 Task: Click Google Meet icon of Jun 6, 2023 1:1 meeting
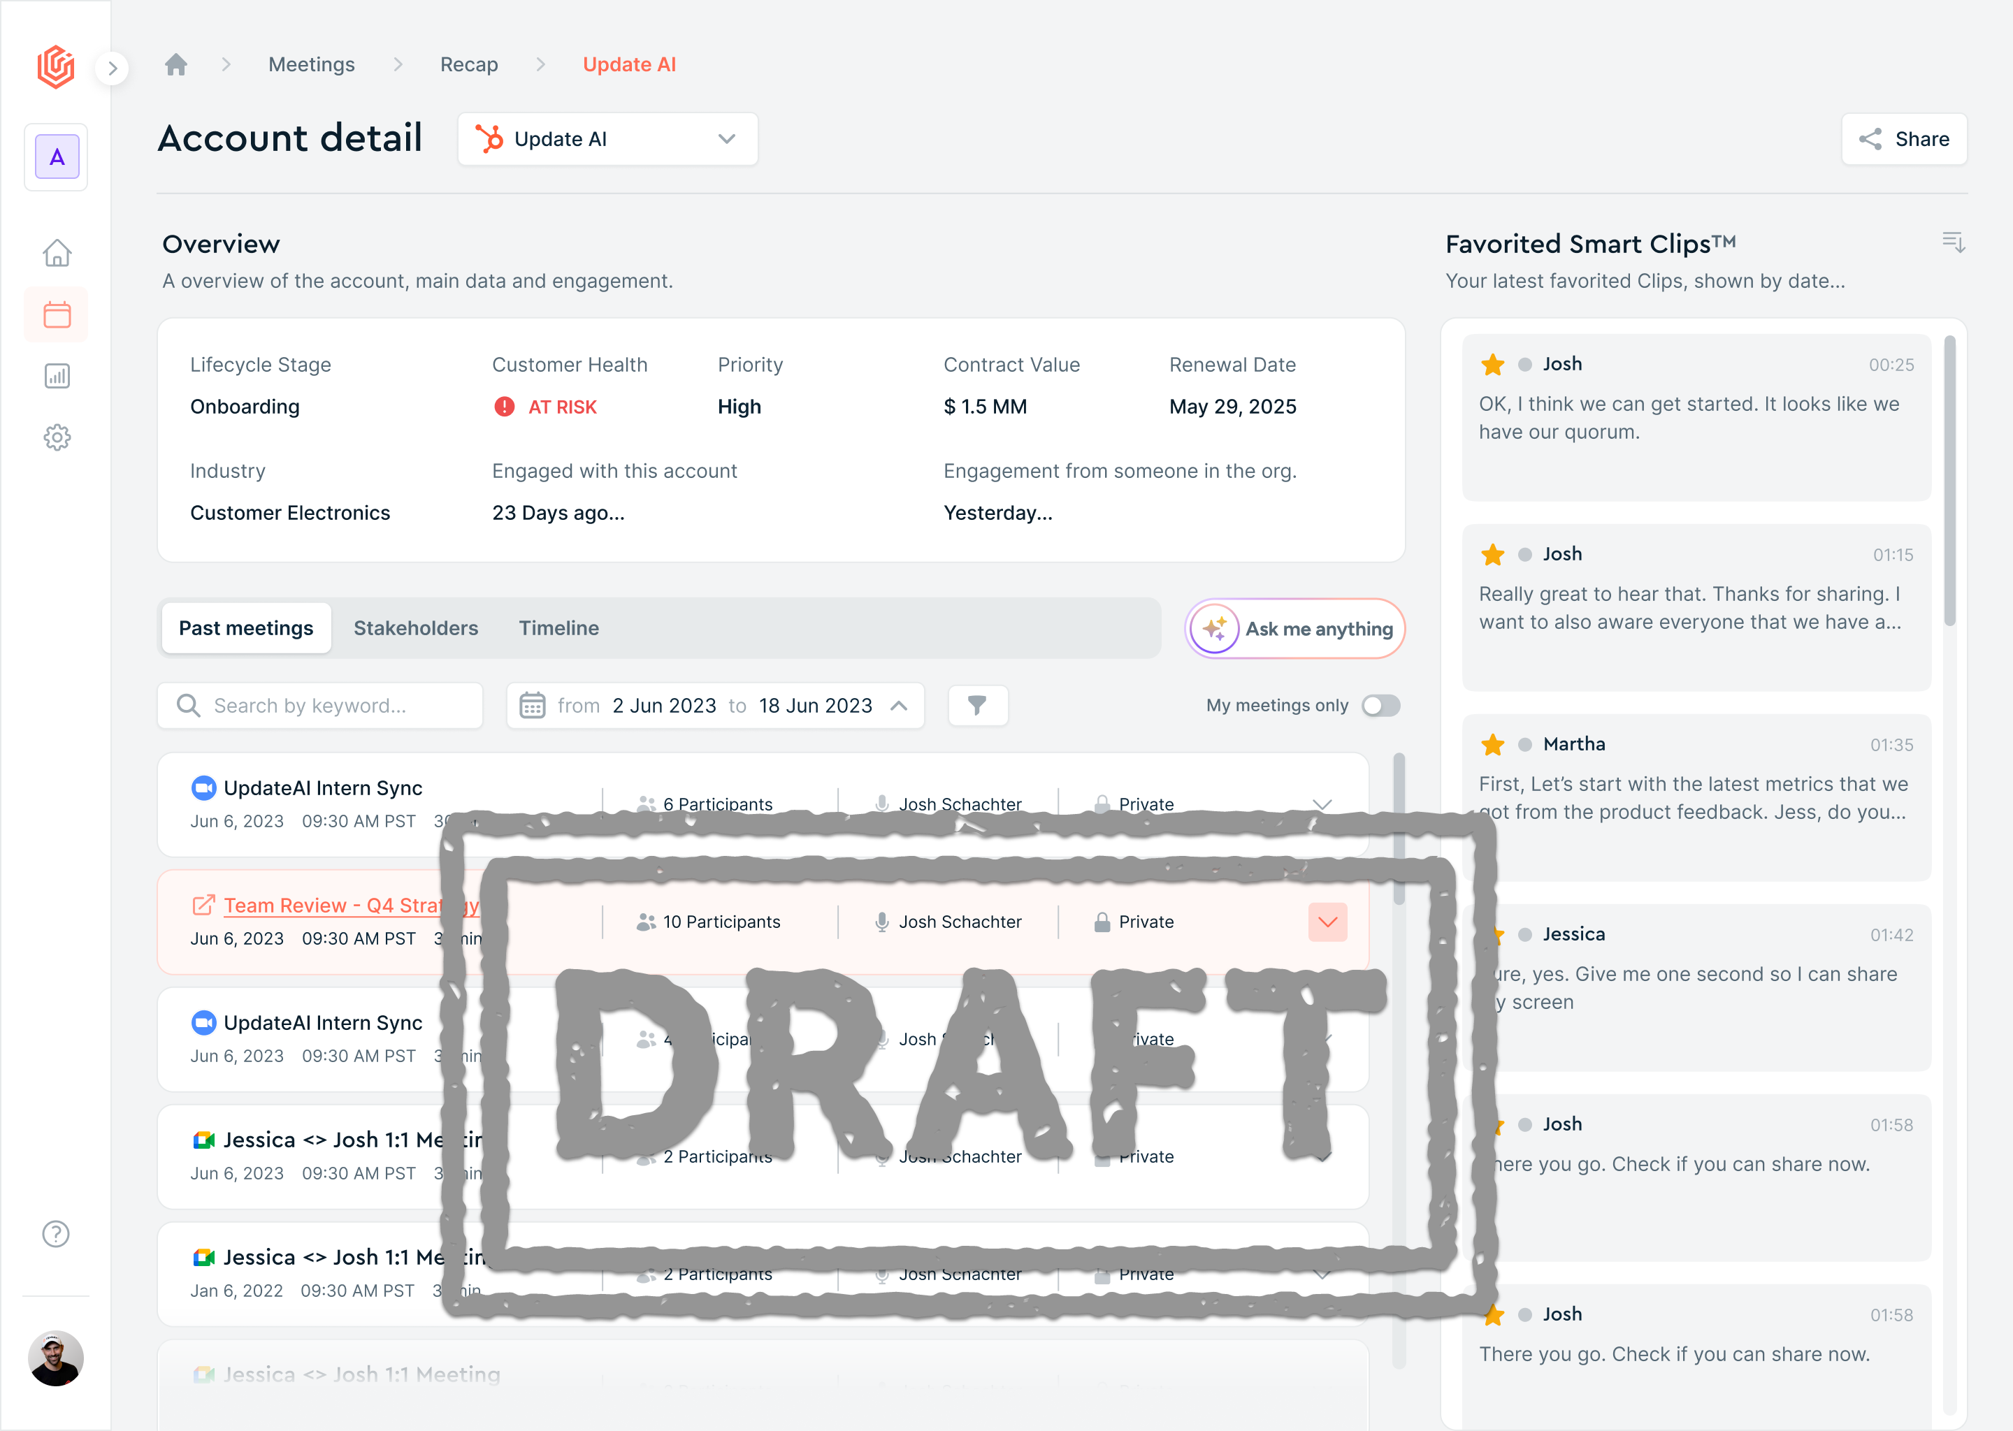point(203,1140)
